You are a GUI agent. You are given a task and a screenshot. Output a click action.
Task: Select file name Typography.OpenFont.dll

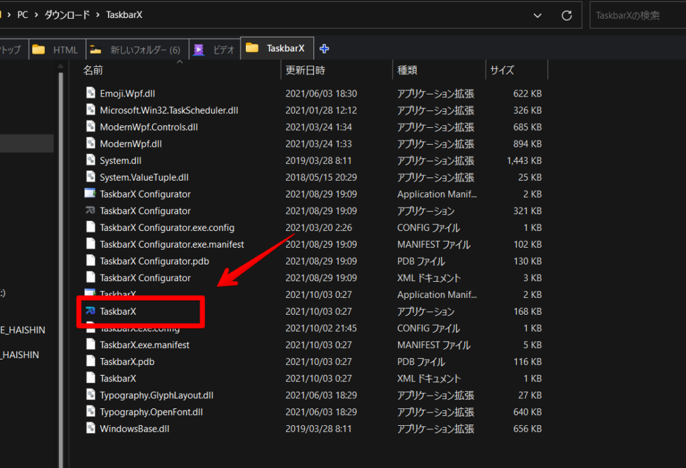point(151,412)
